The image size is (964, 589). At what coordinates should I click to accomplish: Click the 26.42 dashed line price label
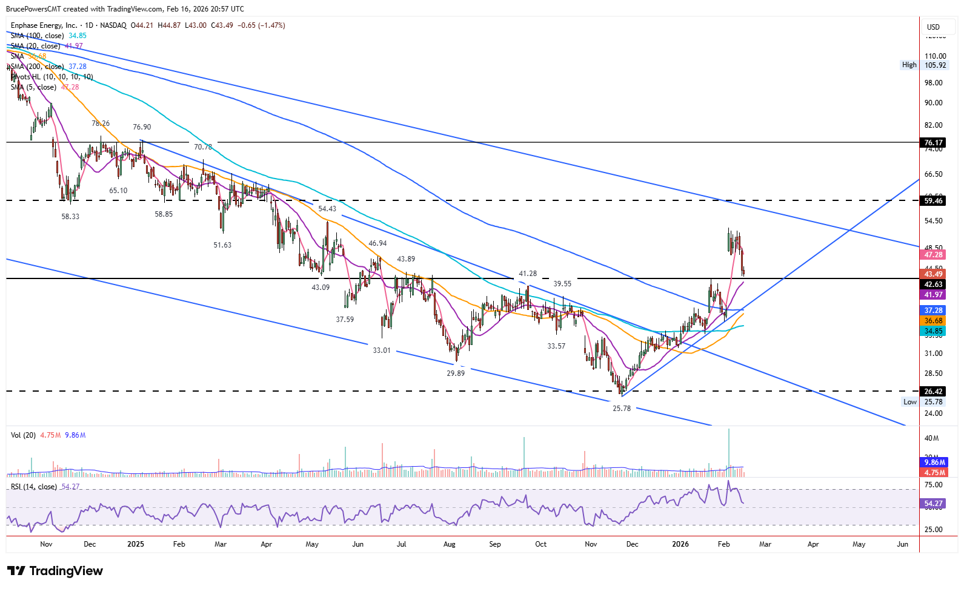pos(933,392)
